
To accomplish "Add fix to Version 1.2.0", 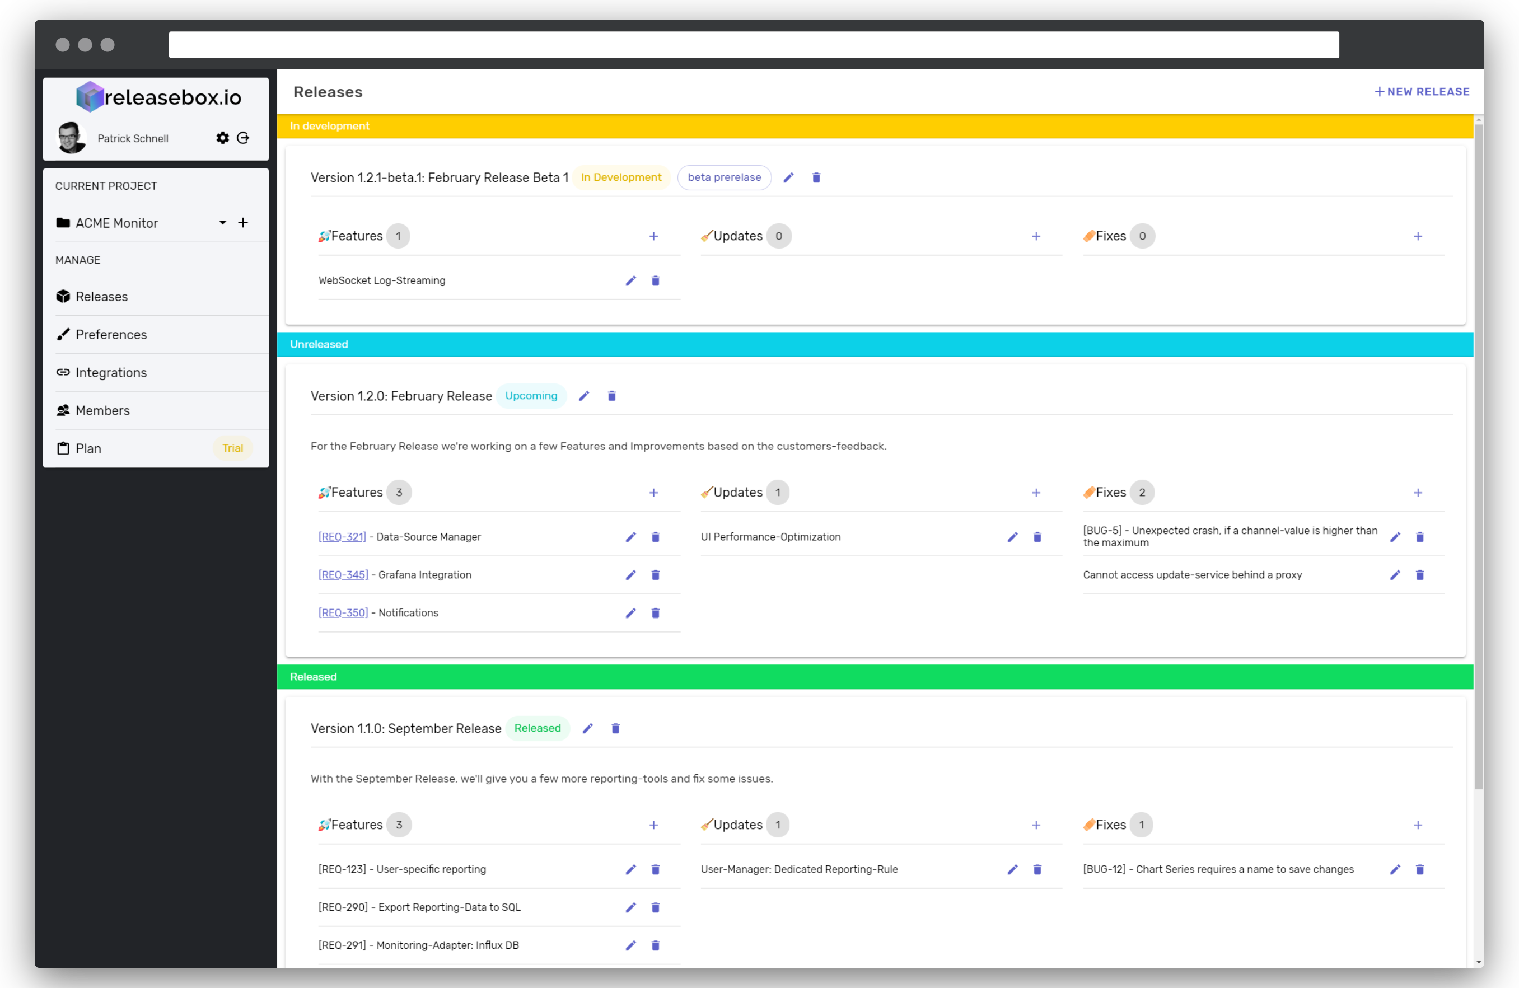I will [x=1418, y=493].
